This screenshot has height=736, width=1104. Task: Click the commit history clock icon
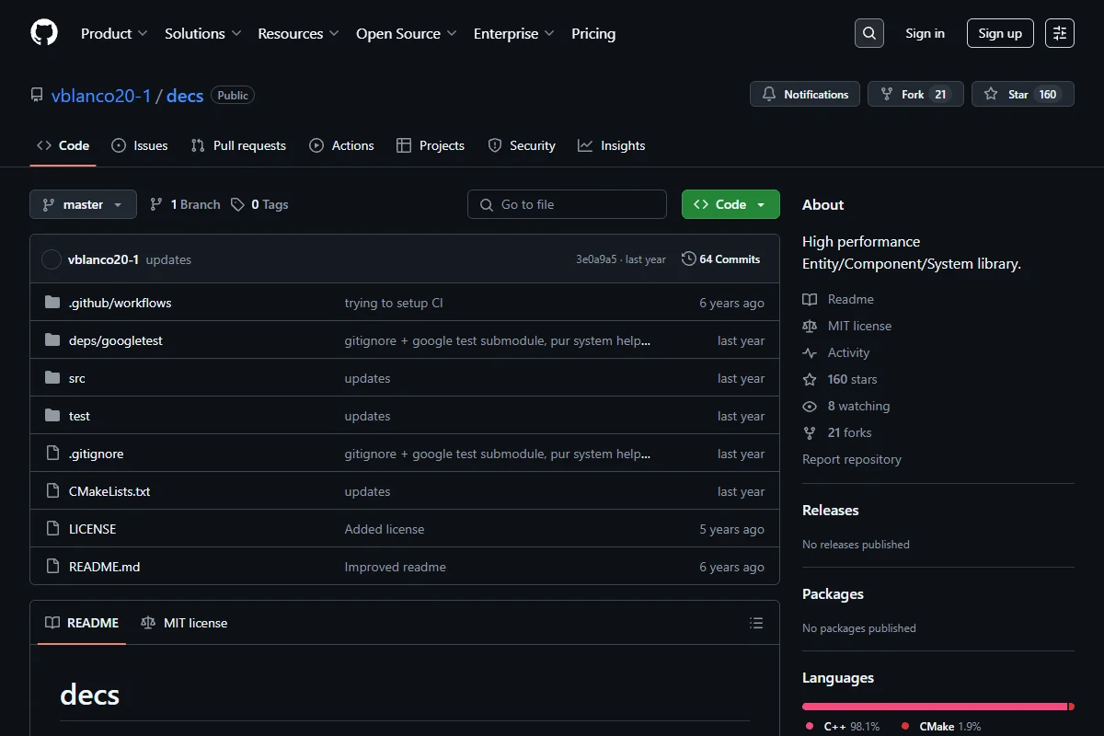click(x=688, y=259)
